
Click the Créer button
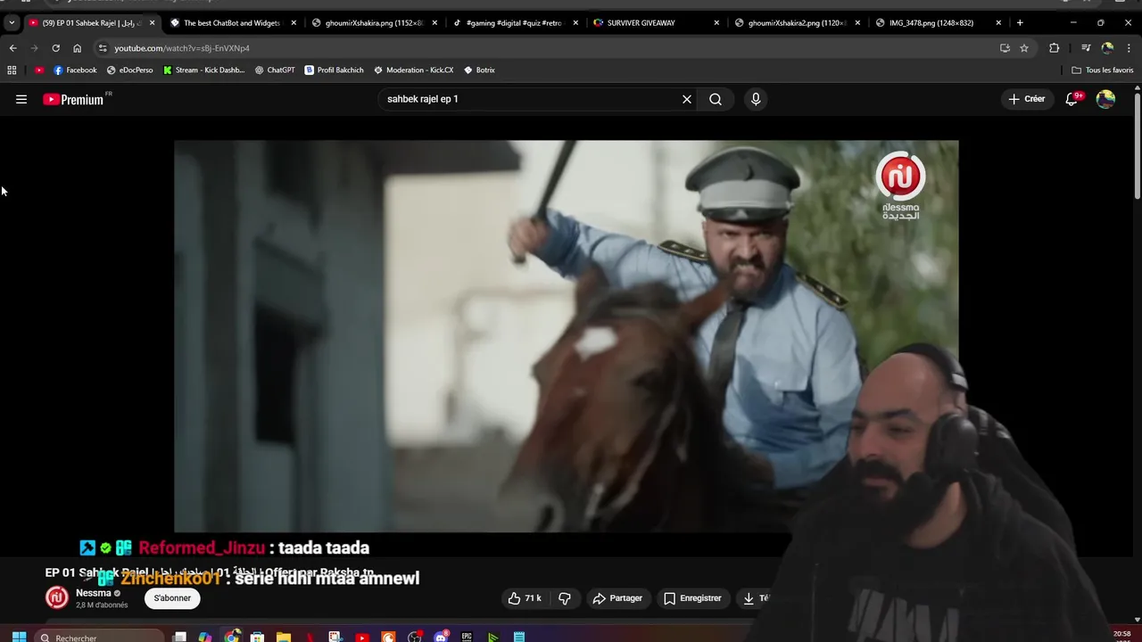point(1027,99)
